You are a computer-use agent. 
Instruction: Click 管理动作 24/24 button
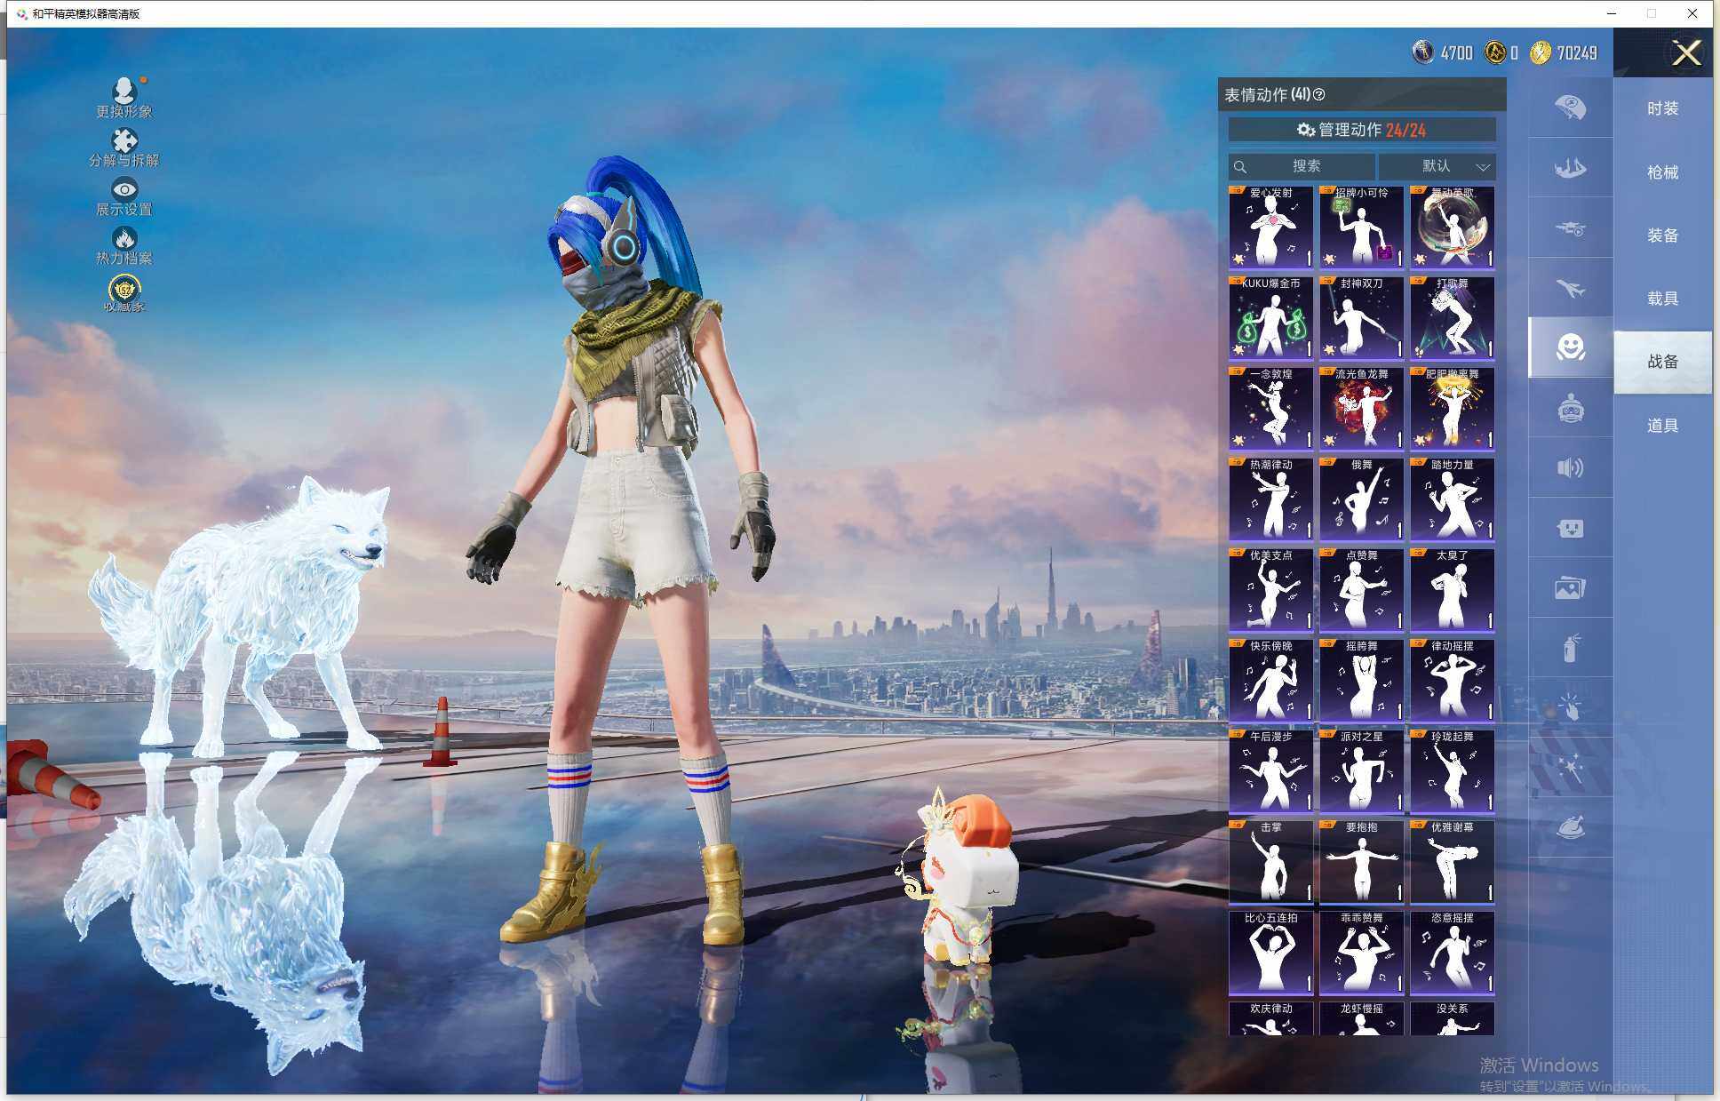(x=1361, y=130)
